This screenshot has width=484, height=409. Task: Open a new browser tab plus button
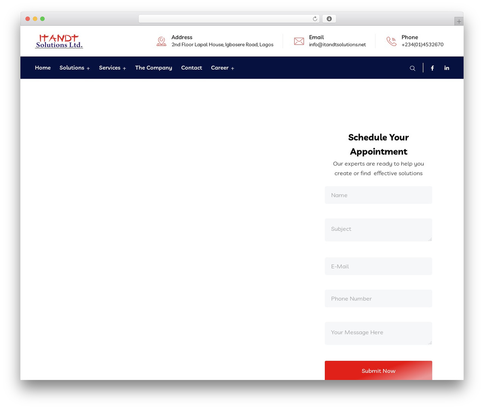pos(459,22)
